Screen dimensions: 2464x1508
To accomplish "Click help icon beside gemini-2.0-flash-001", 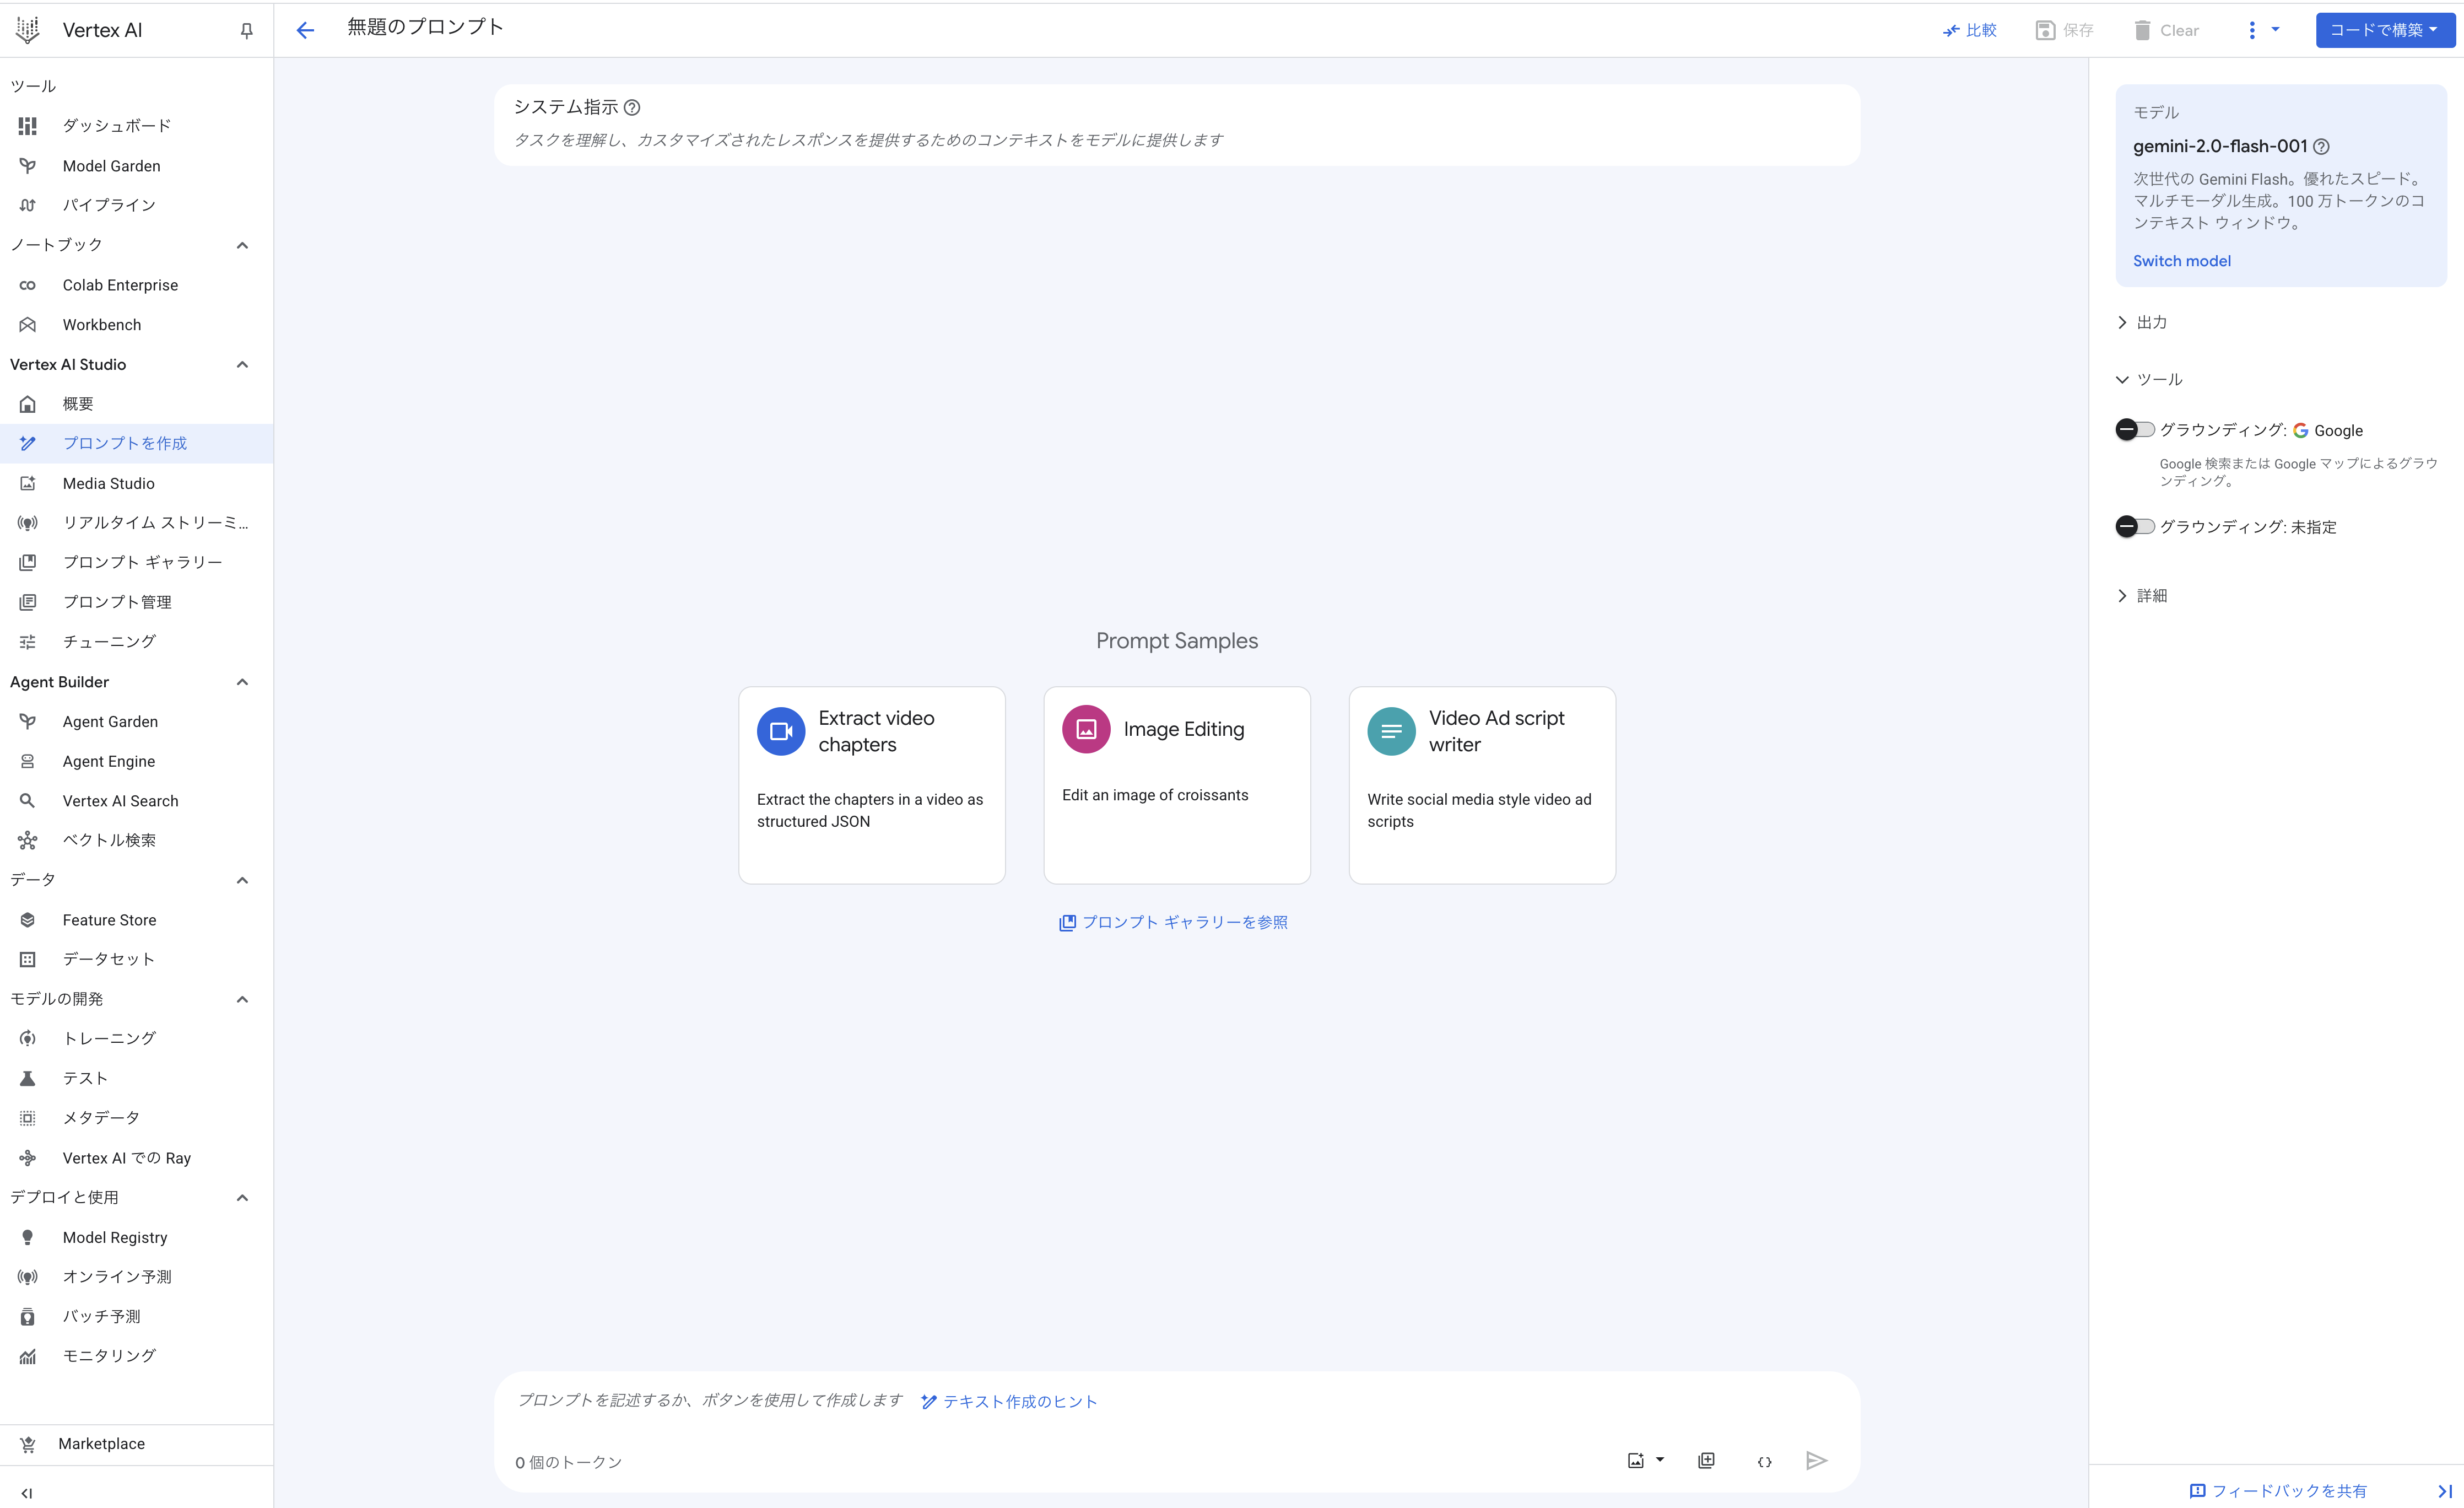I will pyautogui.click(x=2322, y=146).
